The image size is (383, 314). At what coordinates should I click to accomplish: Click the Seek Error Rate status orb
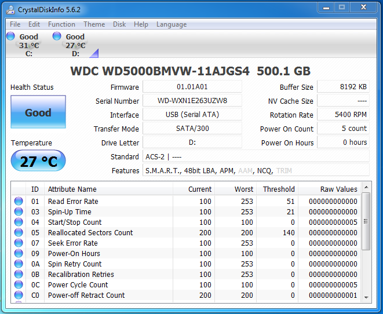(19, 243)
